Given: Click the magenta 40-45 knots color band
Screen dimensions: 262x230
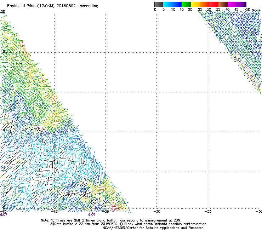Looking at the screenshot, I should pos(232,4).
